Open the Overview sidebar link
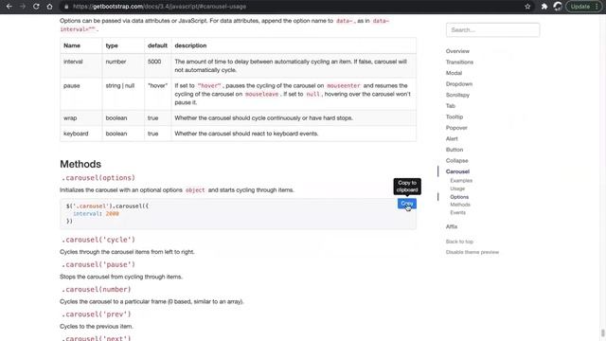Image resolution: width=606 pixels, height=341 pixels. [x=457, y=51]
